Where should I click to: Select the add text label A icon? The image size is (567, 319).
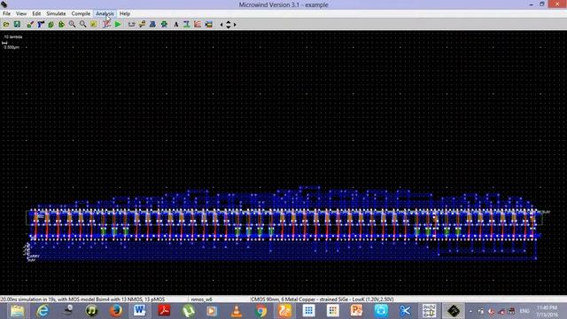coord(176,24)
